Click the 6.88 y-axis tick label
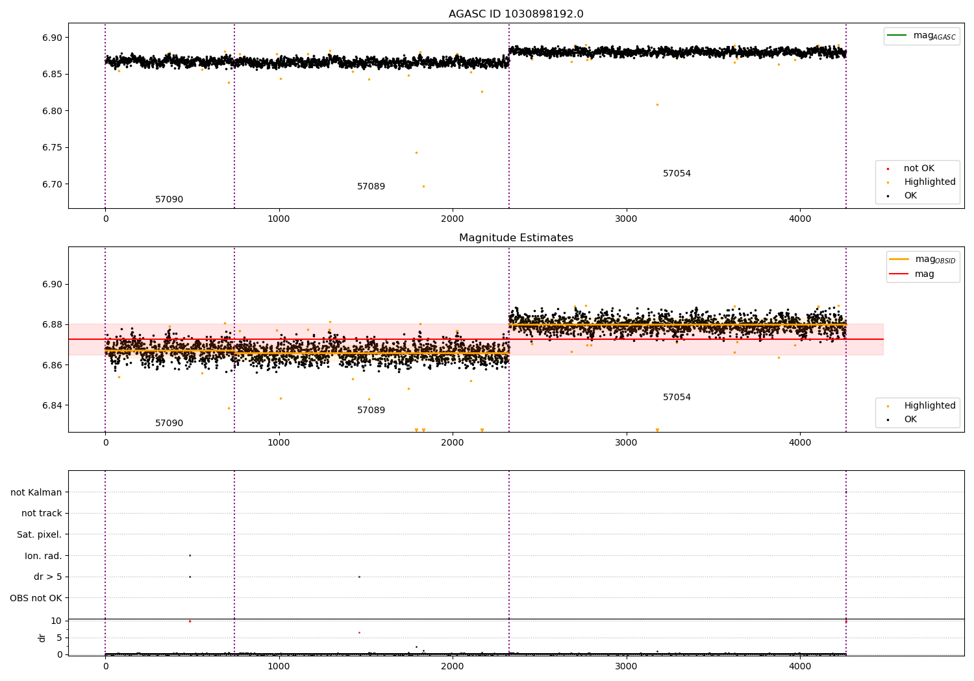 coord(51,325)
